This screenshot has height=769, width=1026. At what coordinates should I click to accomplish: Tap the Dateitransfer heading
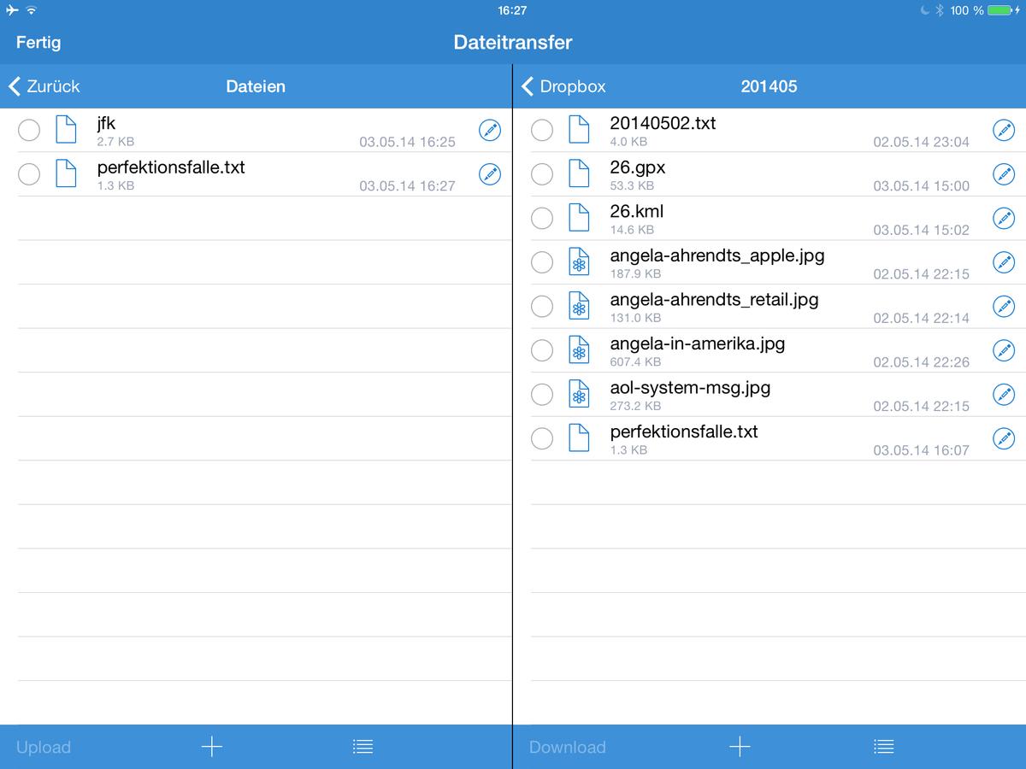coord(513,42)
